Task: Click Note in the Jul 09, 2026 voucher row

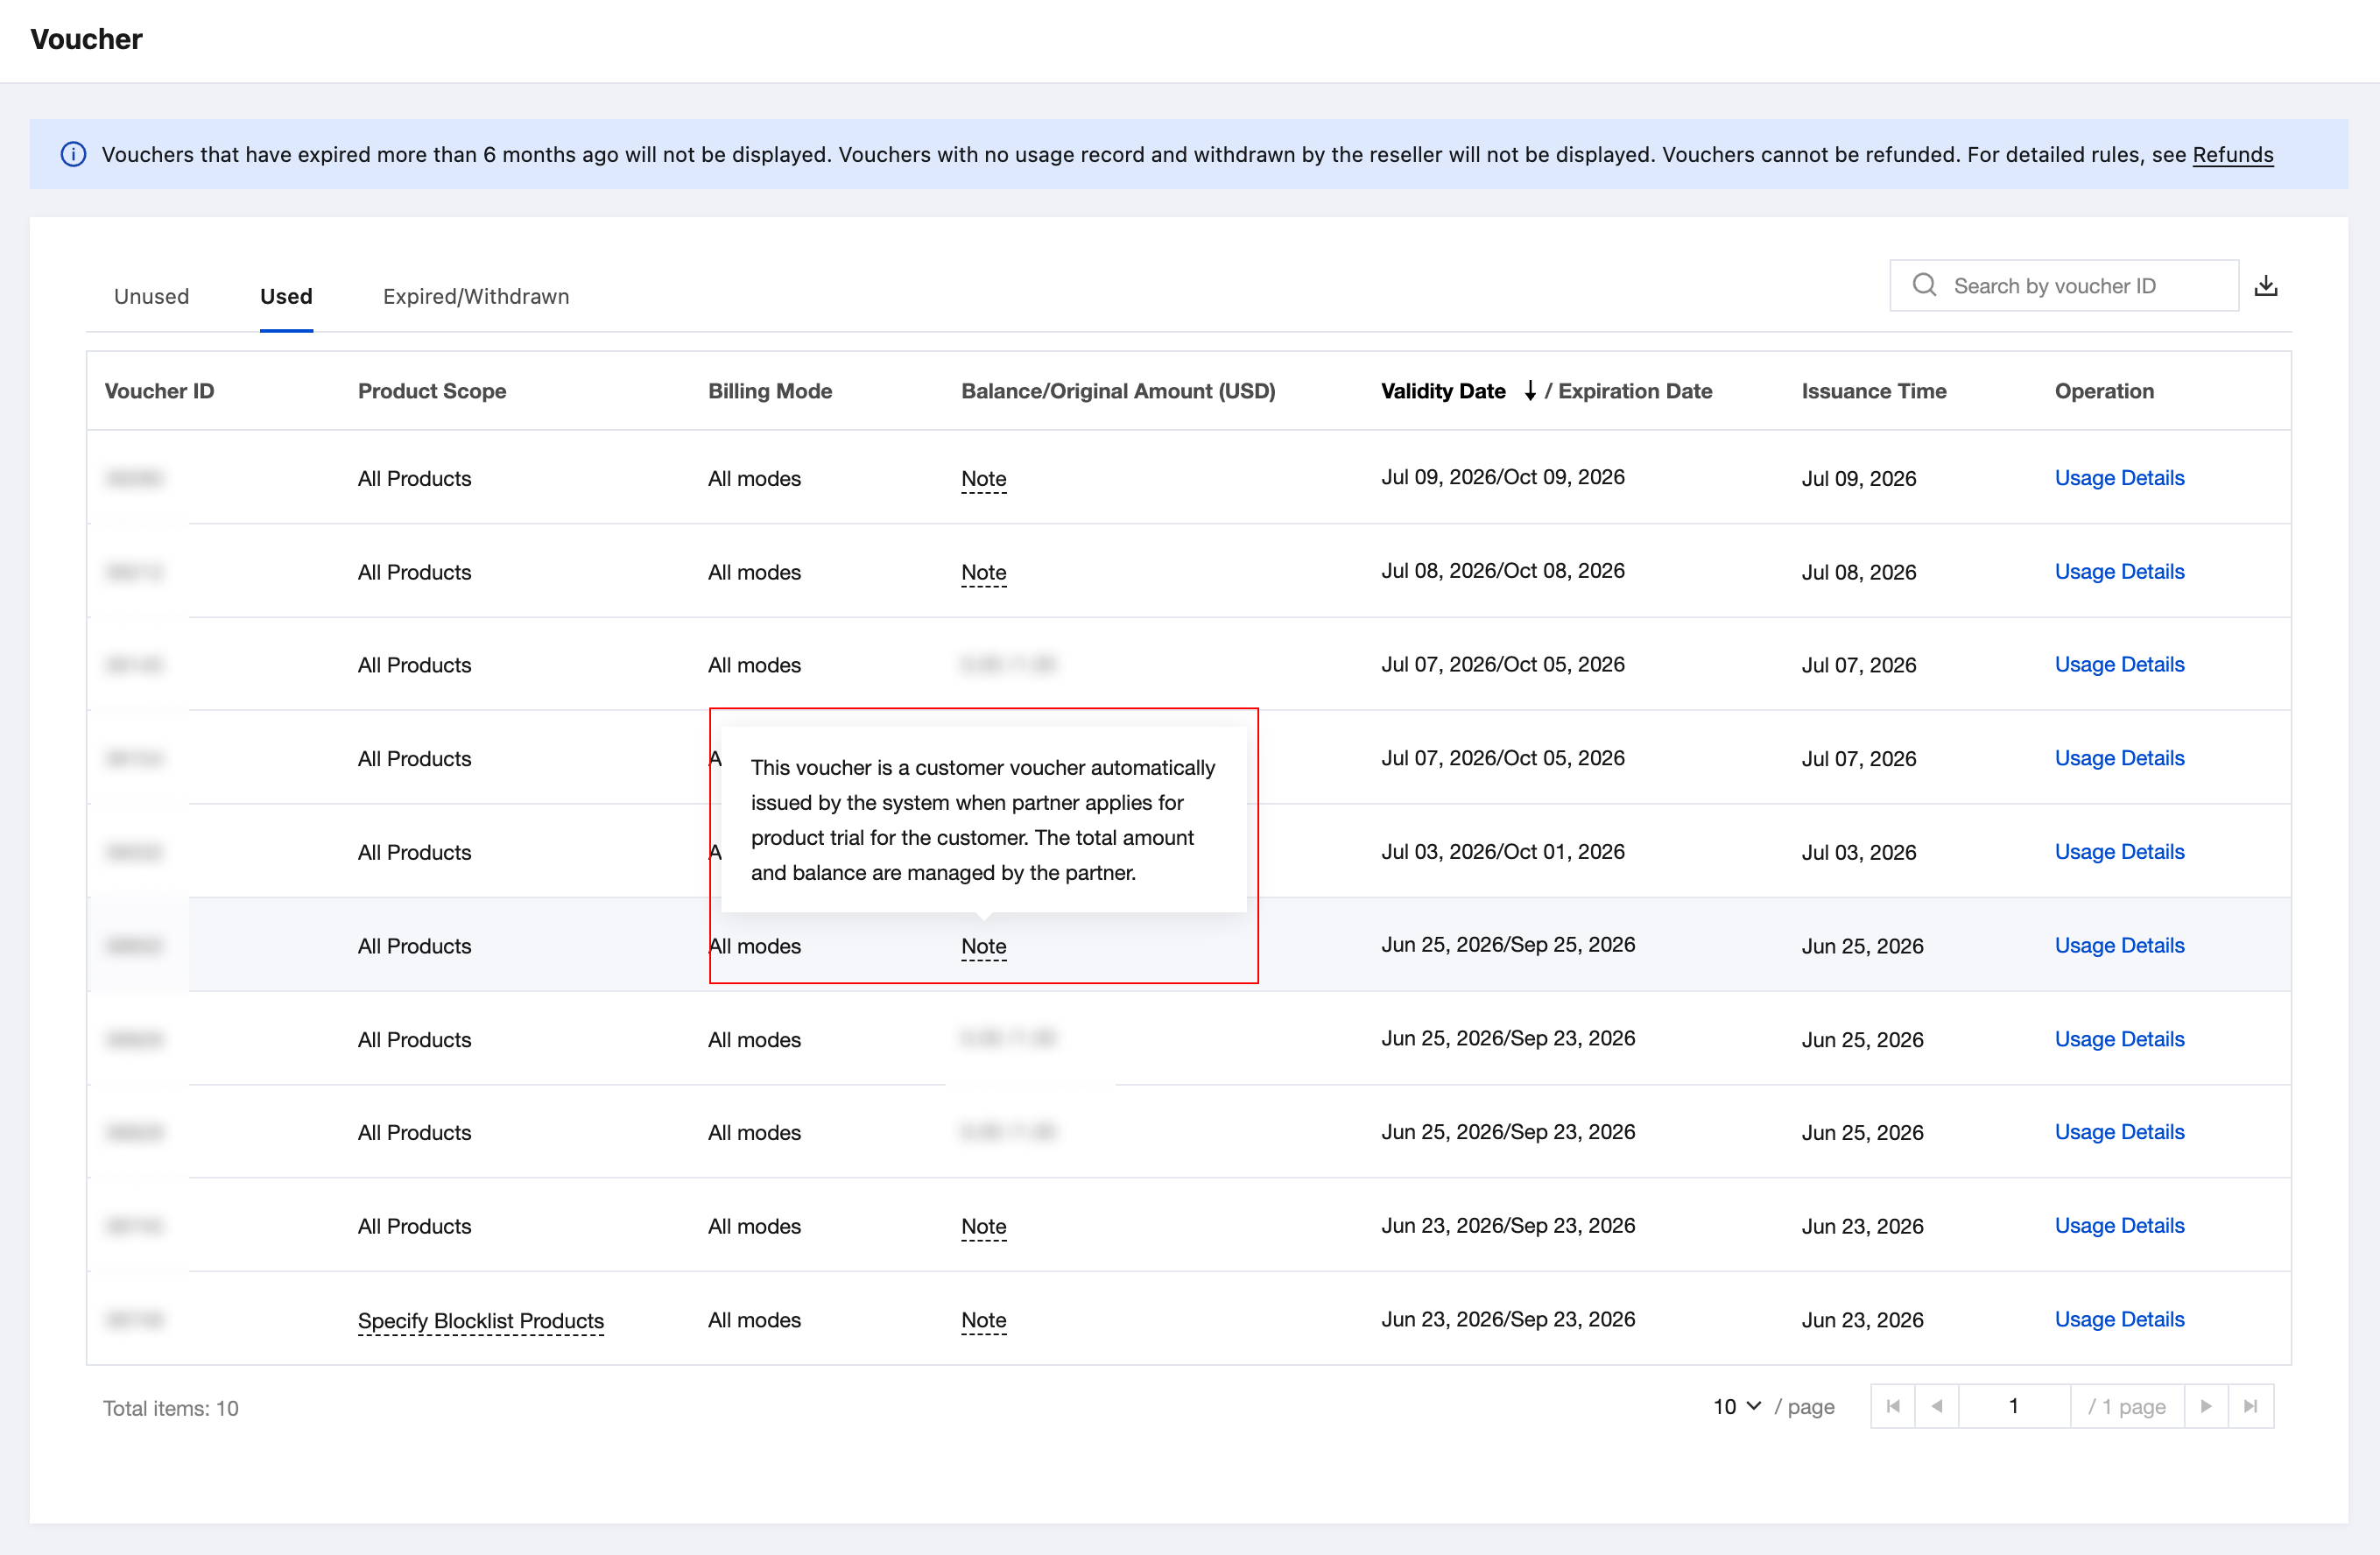Action: [x=984, y=479]
